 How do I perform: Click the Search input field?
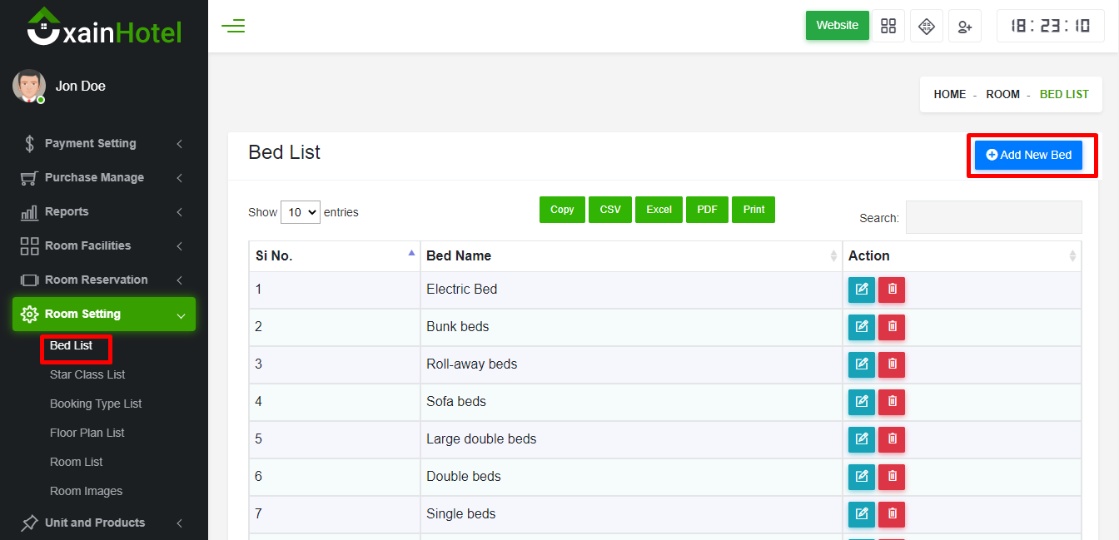click(993, 217)
